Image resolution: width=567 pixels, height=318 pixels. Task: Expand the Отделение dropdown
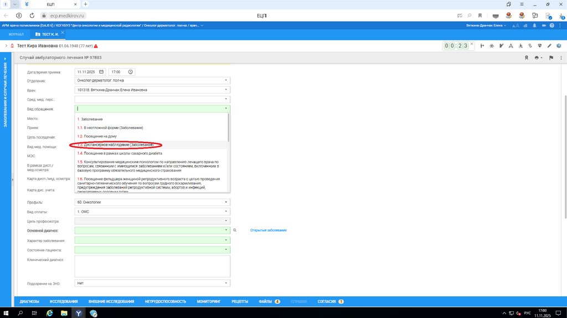coord(226,80)
